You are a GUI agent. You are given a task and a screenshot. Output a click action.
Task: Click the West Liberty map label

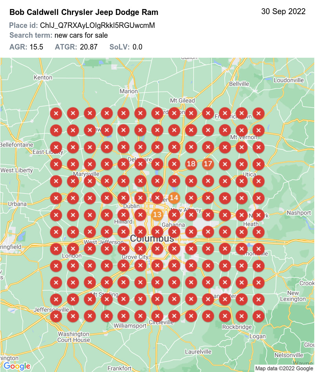[x=17, y=170]
